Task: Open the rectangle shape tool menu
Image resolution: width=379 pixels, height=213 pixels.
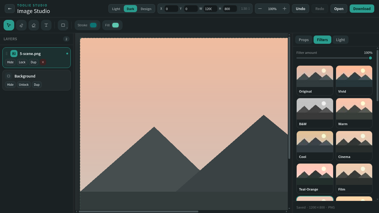Action: coord(63,25)
